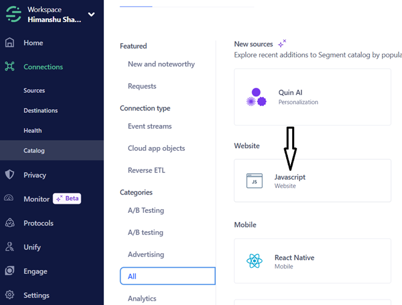This screenshot has height=305, width=402.
Task: Click the Website section heading
Action: (246, 146)
